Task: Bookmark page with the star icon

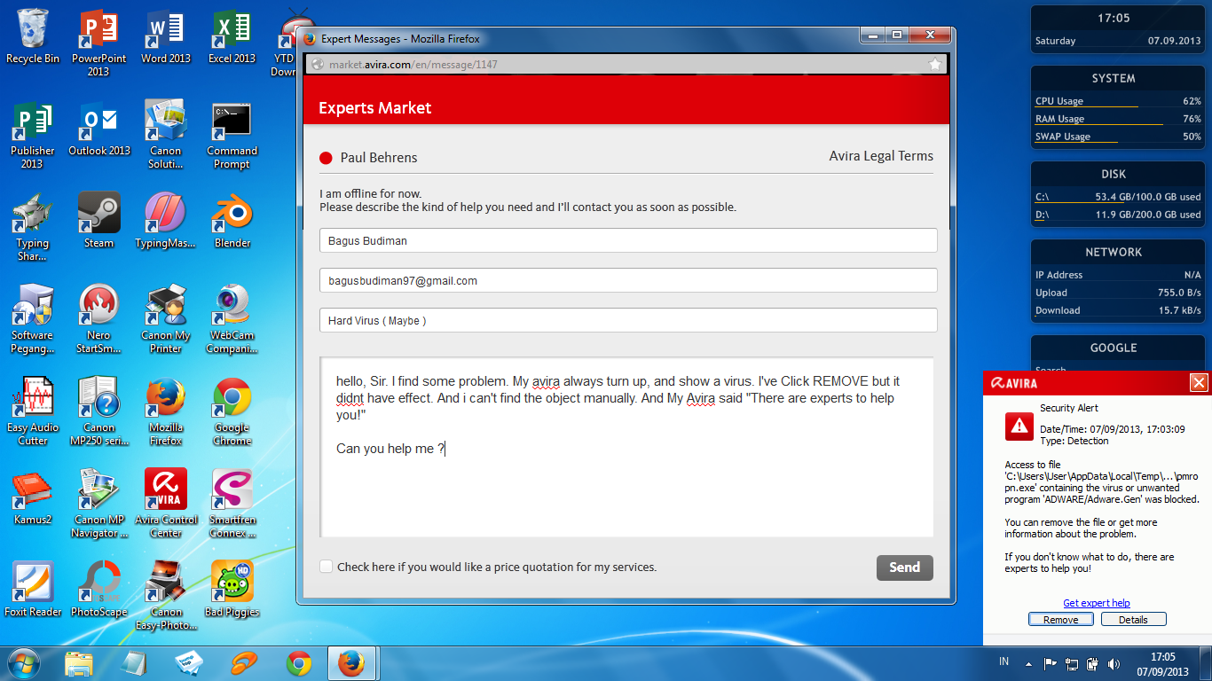Action: coord(934,65)
